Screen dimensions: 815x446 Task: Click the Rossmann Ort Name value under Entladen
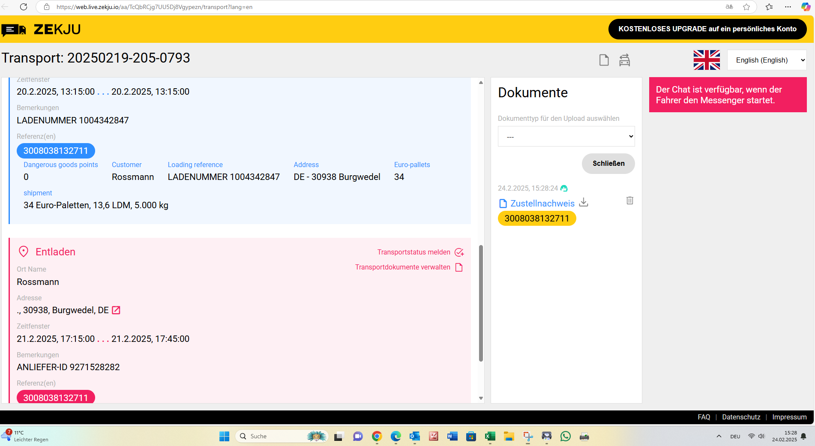[38, 282]
